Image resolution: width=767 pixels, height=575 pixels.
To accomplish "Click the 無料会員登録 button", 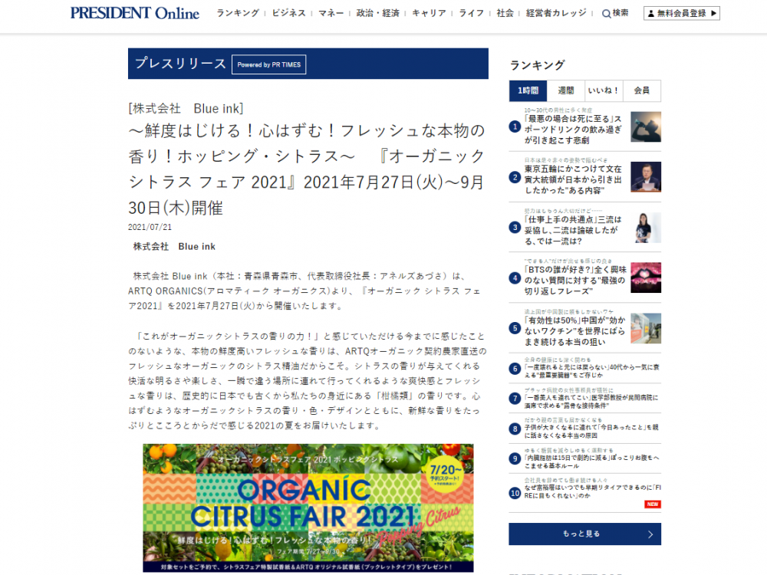I will coord(682,13).
